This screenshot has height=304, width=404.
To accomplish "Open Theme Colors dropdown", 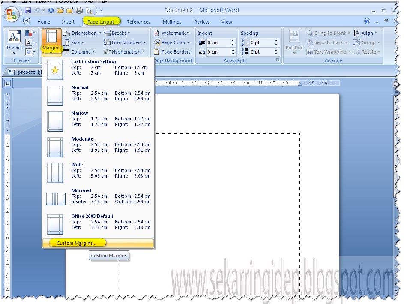I will [30, 33].
